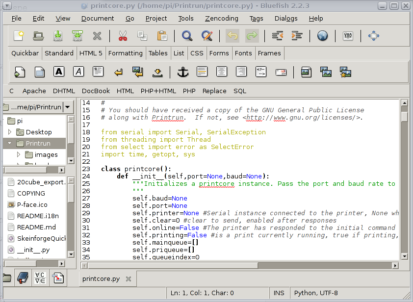Apply italic with the slanted A icon
Screen dimensions: 413x302
coord(78,72)
